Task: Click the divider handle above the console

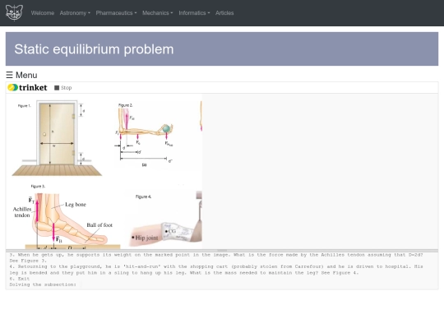Action: tap(222, 251)
